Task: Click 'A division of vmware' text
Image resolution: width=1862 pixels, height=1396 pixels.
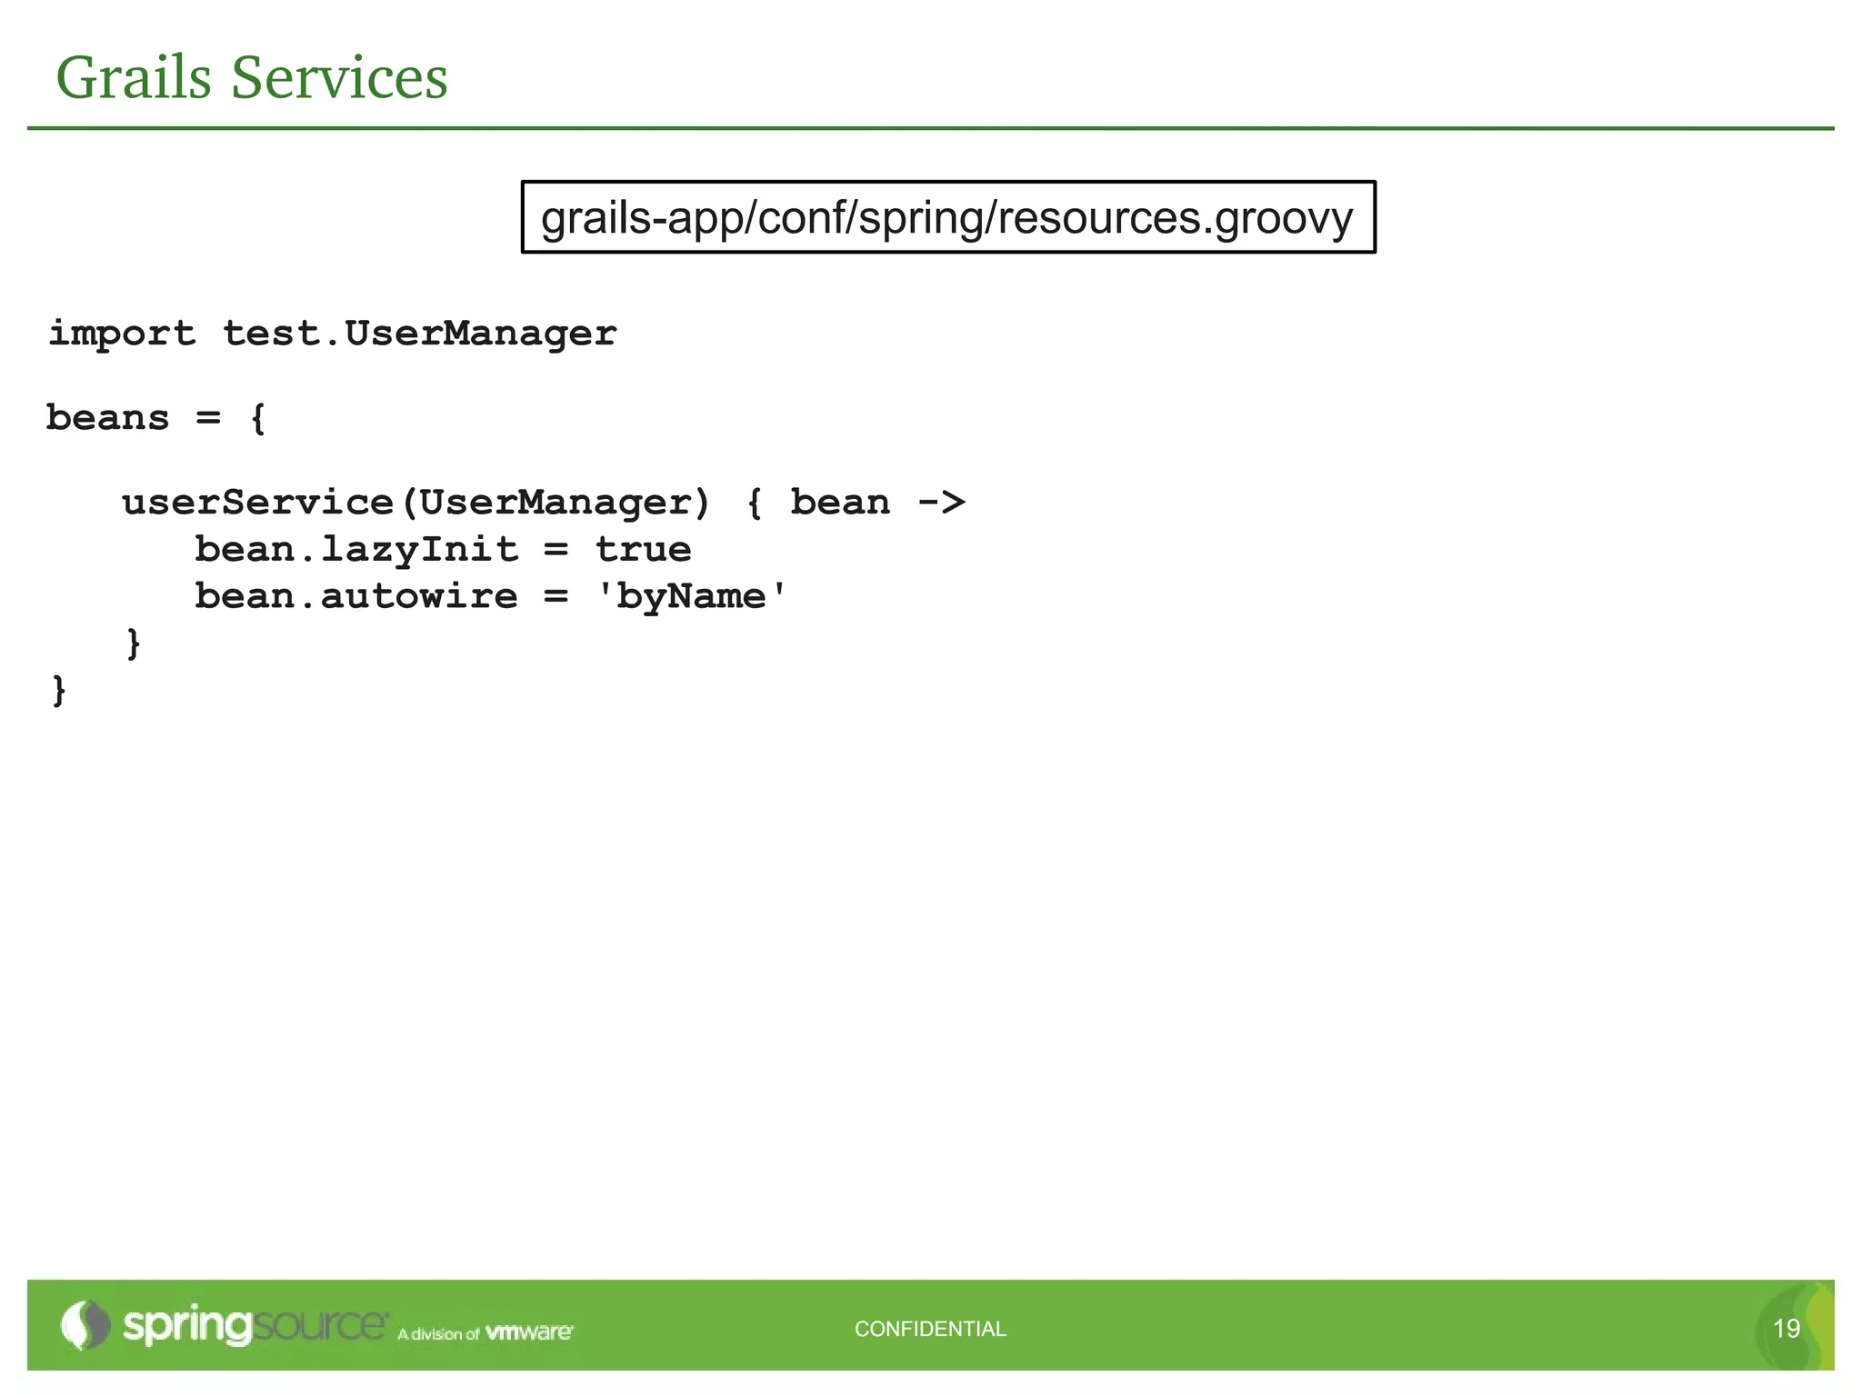Action: [486, 1333]
